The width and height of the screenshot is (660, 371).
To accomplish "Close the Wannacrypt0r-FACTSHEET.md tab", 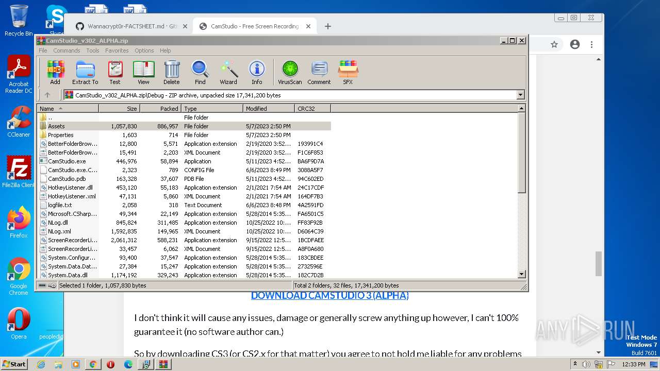I will [185, 26].
